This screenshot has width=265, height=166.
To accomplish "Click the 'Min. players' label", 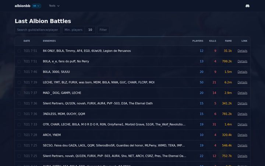I will (x=74, y=30).
